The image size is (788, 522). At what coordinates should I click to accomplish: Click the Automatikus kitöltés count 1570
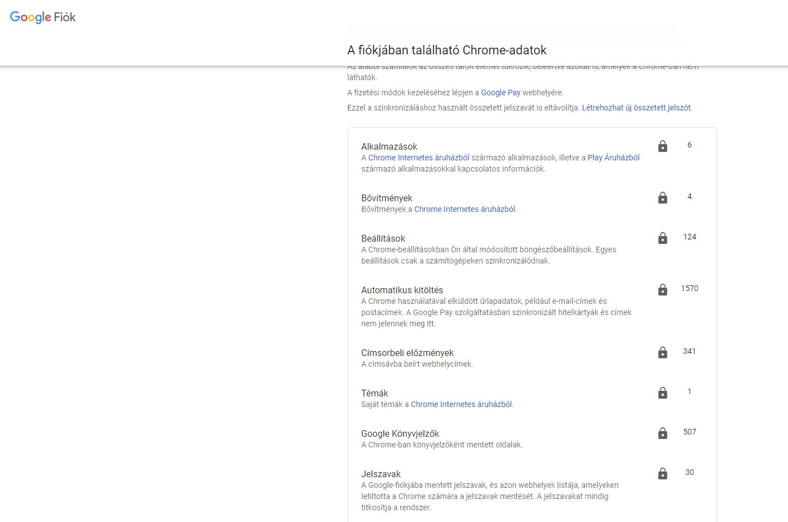(x=689, y=288)
